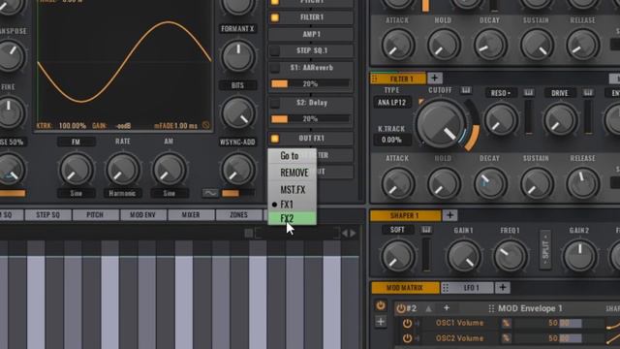This screenshot has width=620, height=349.
Task: Click the bars icon beside DRIVE
Action: [x=588, y=93]
